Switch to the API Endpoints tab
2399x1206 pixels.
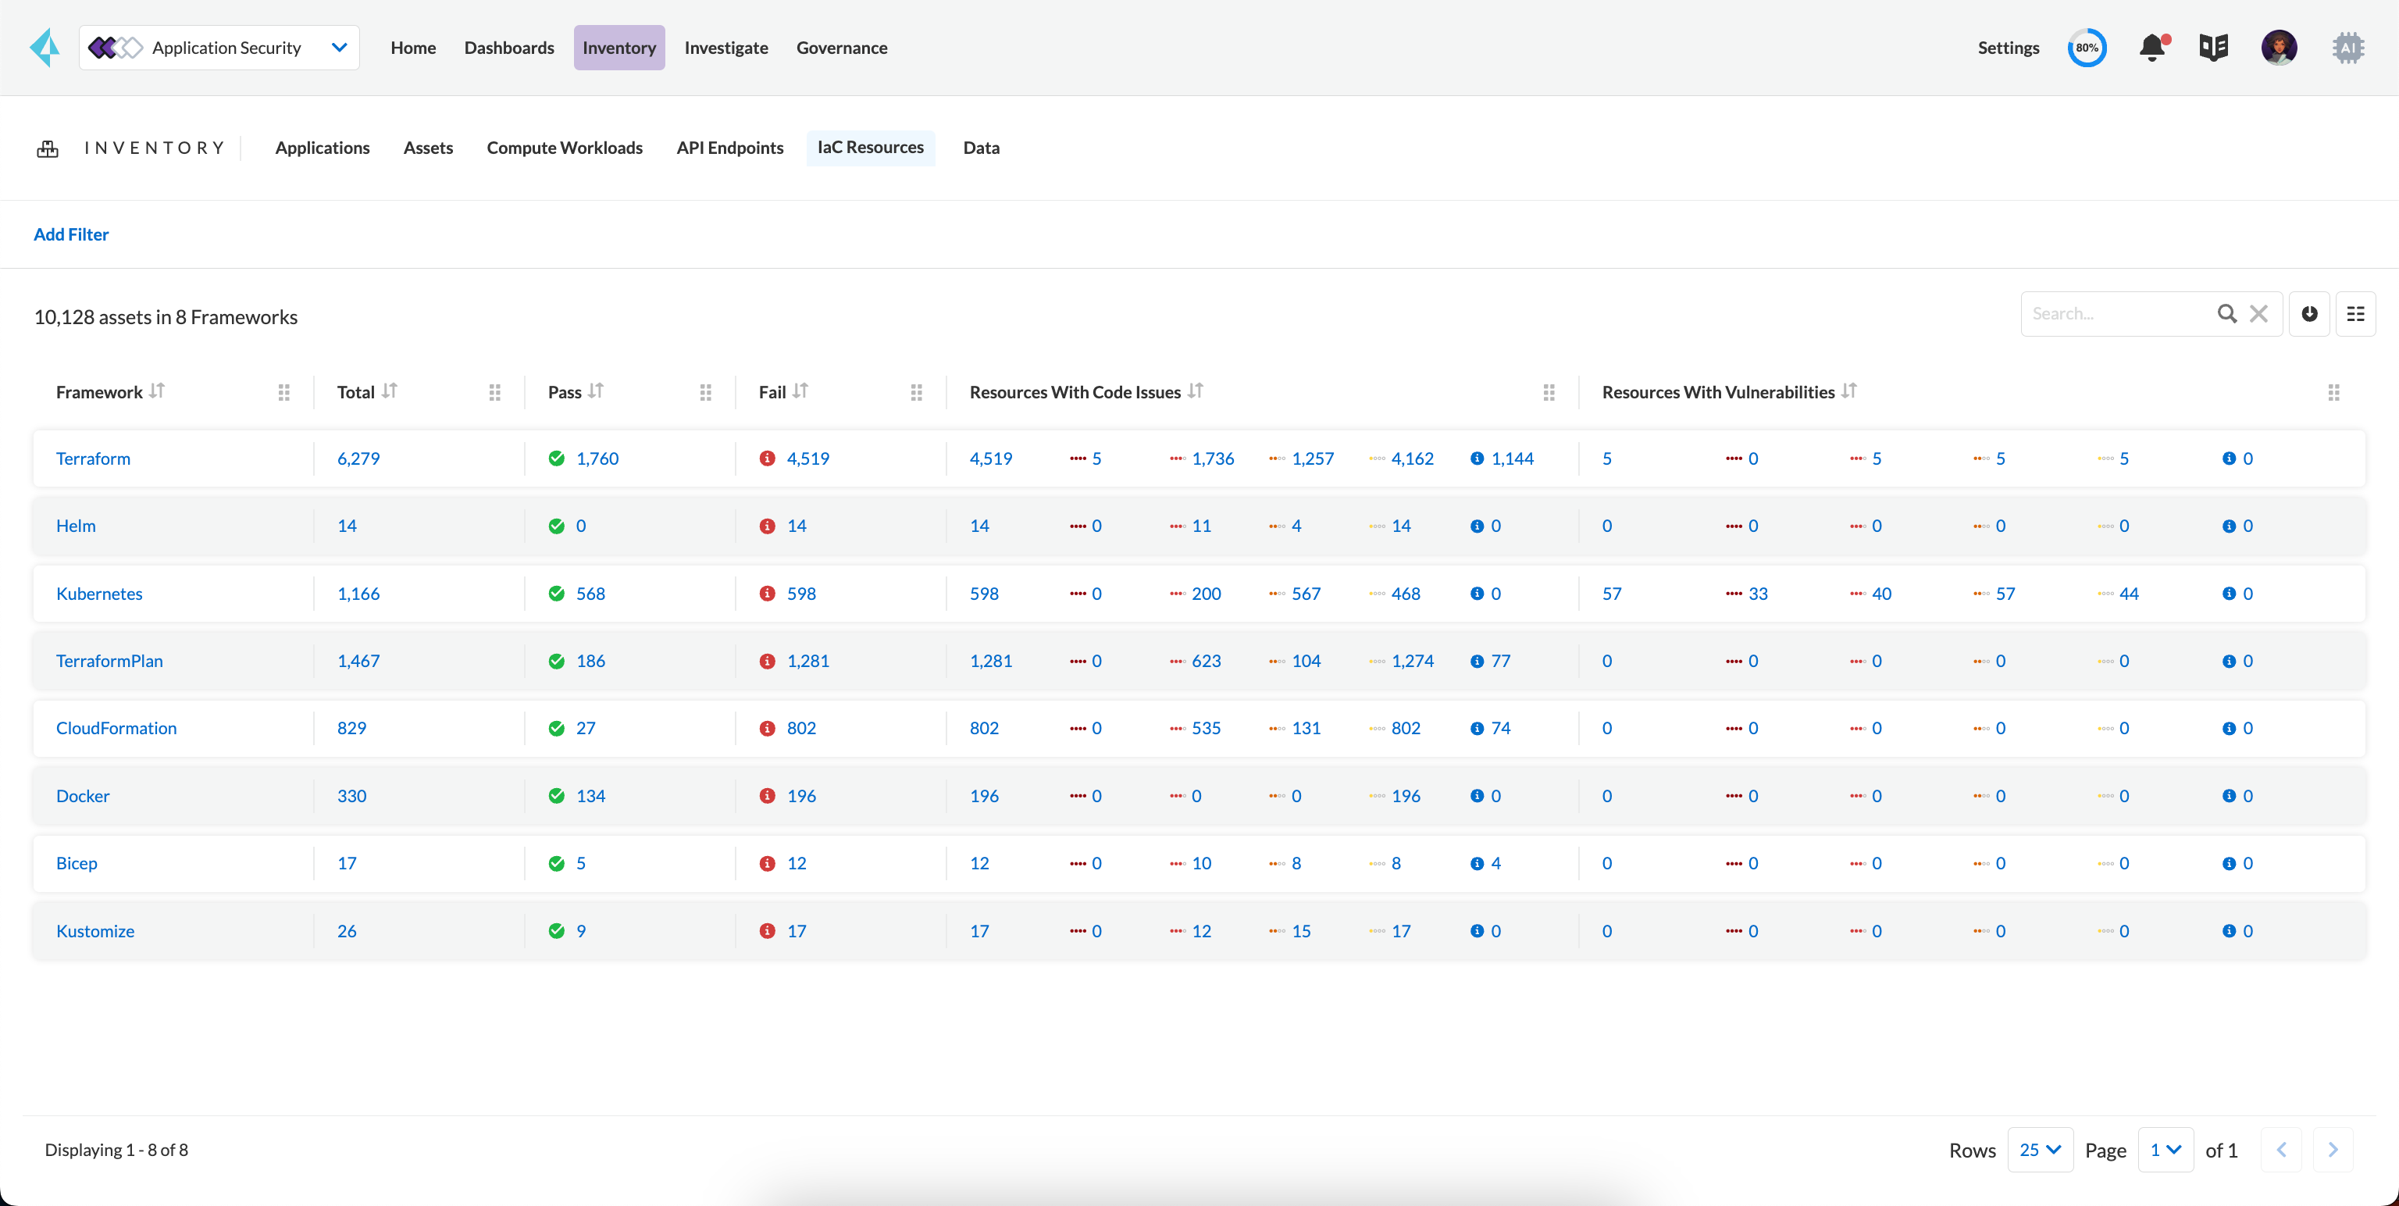click(x=730, y=148)
